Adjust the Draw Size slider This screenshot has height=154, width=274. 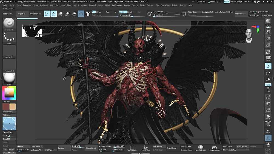(x=167, y=15)
